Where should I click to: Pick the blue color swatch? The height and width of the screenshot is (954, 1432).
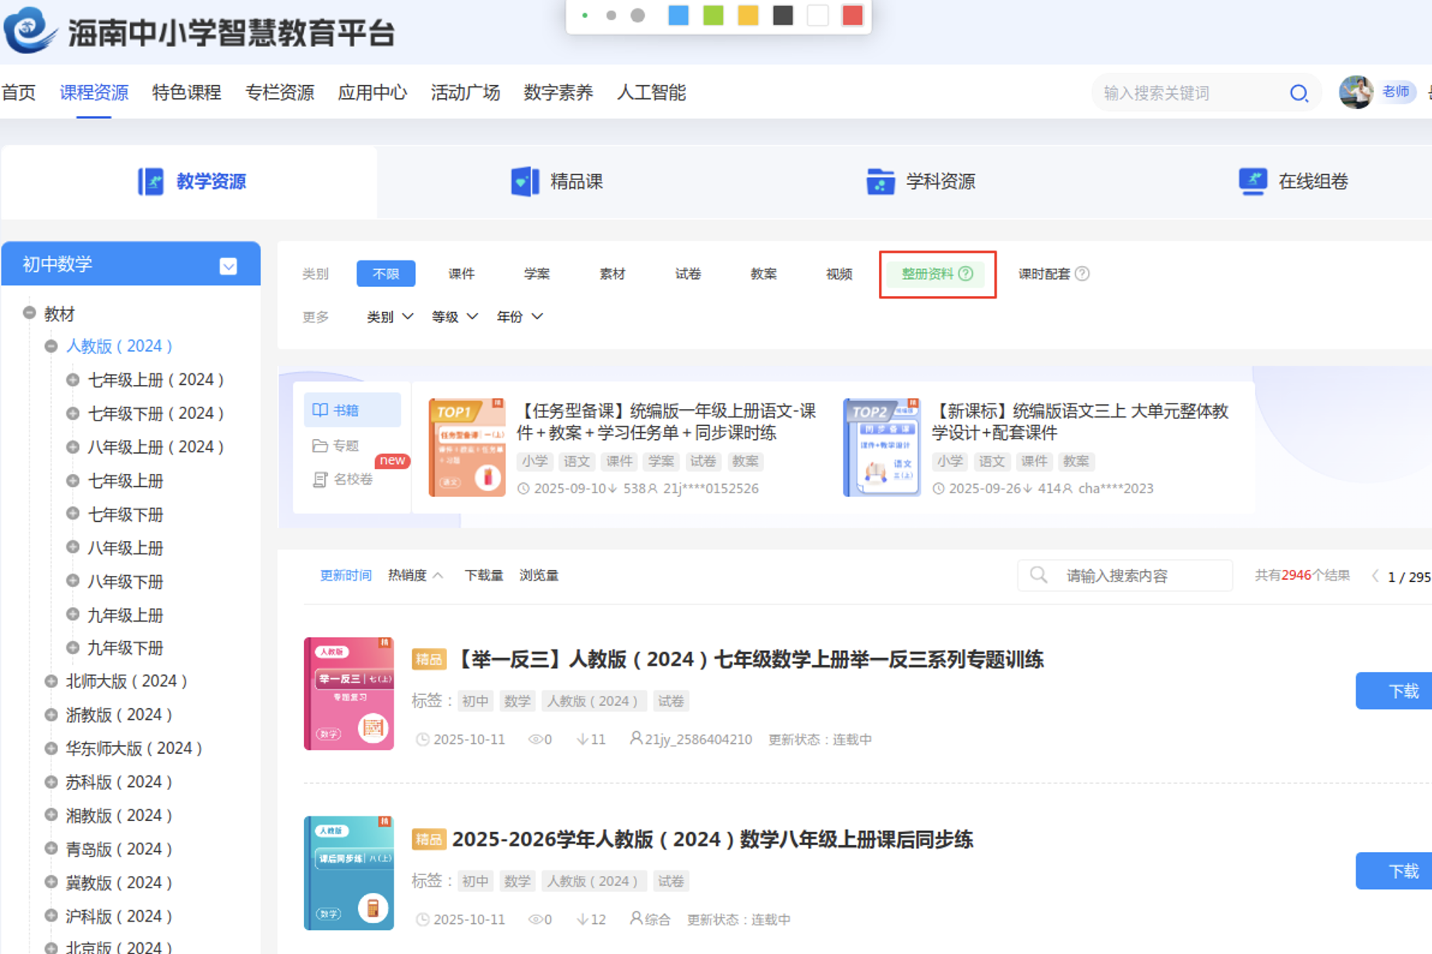(678, 16)
